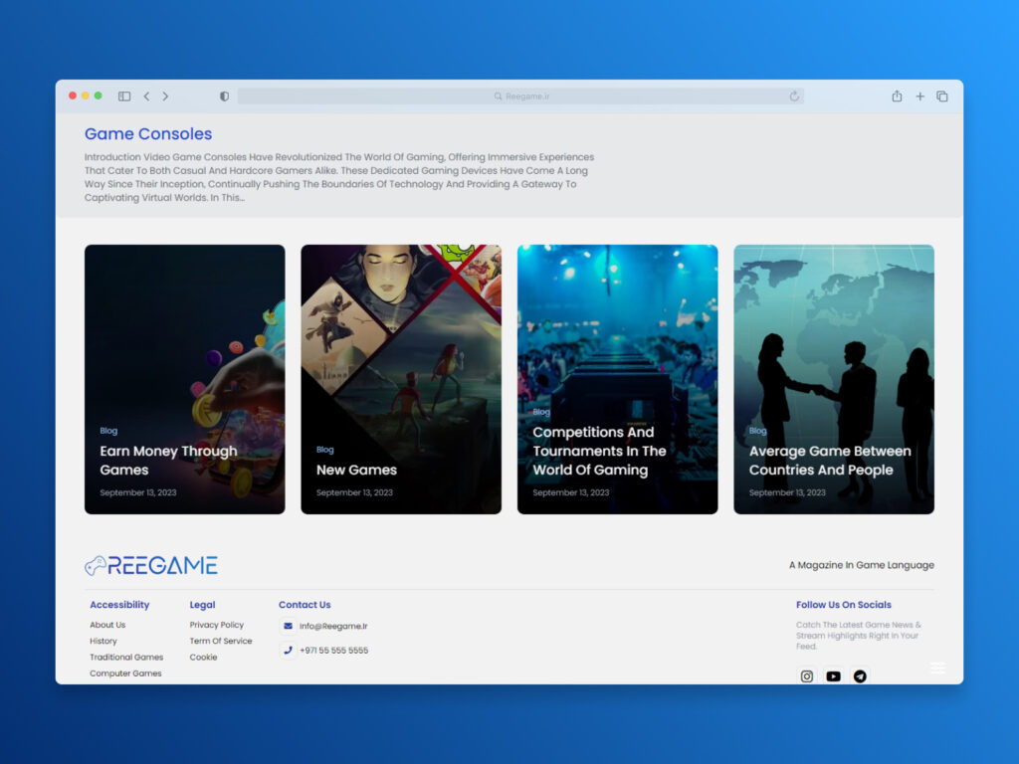Open the Privacy Policy link
The height and width of the screenshot is (764, 1019).
pos(217,625)
